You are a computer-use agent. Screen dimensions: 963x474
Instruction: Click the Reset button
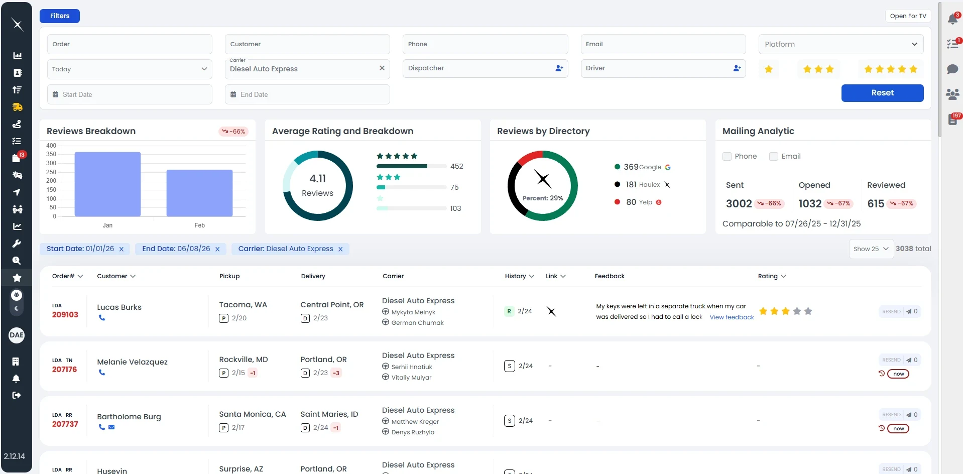882,93
